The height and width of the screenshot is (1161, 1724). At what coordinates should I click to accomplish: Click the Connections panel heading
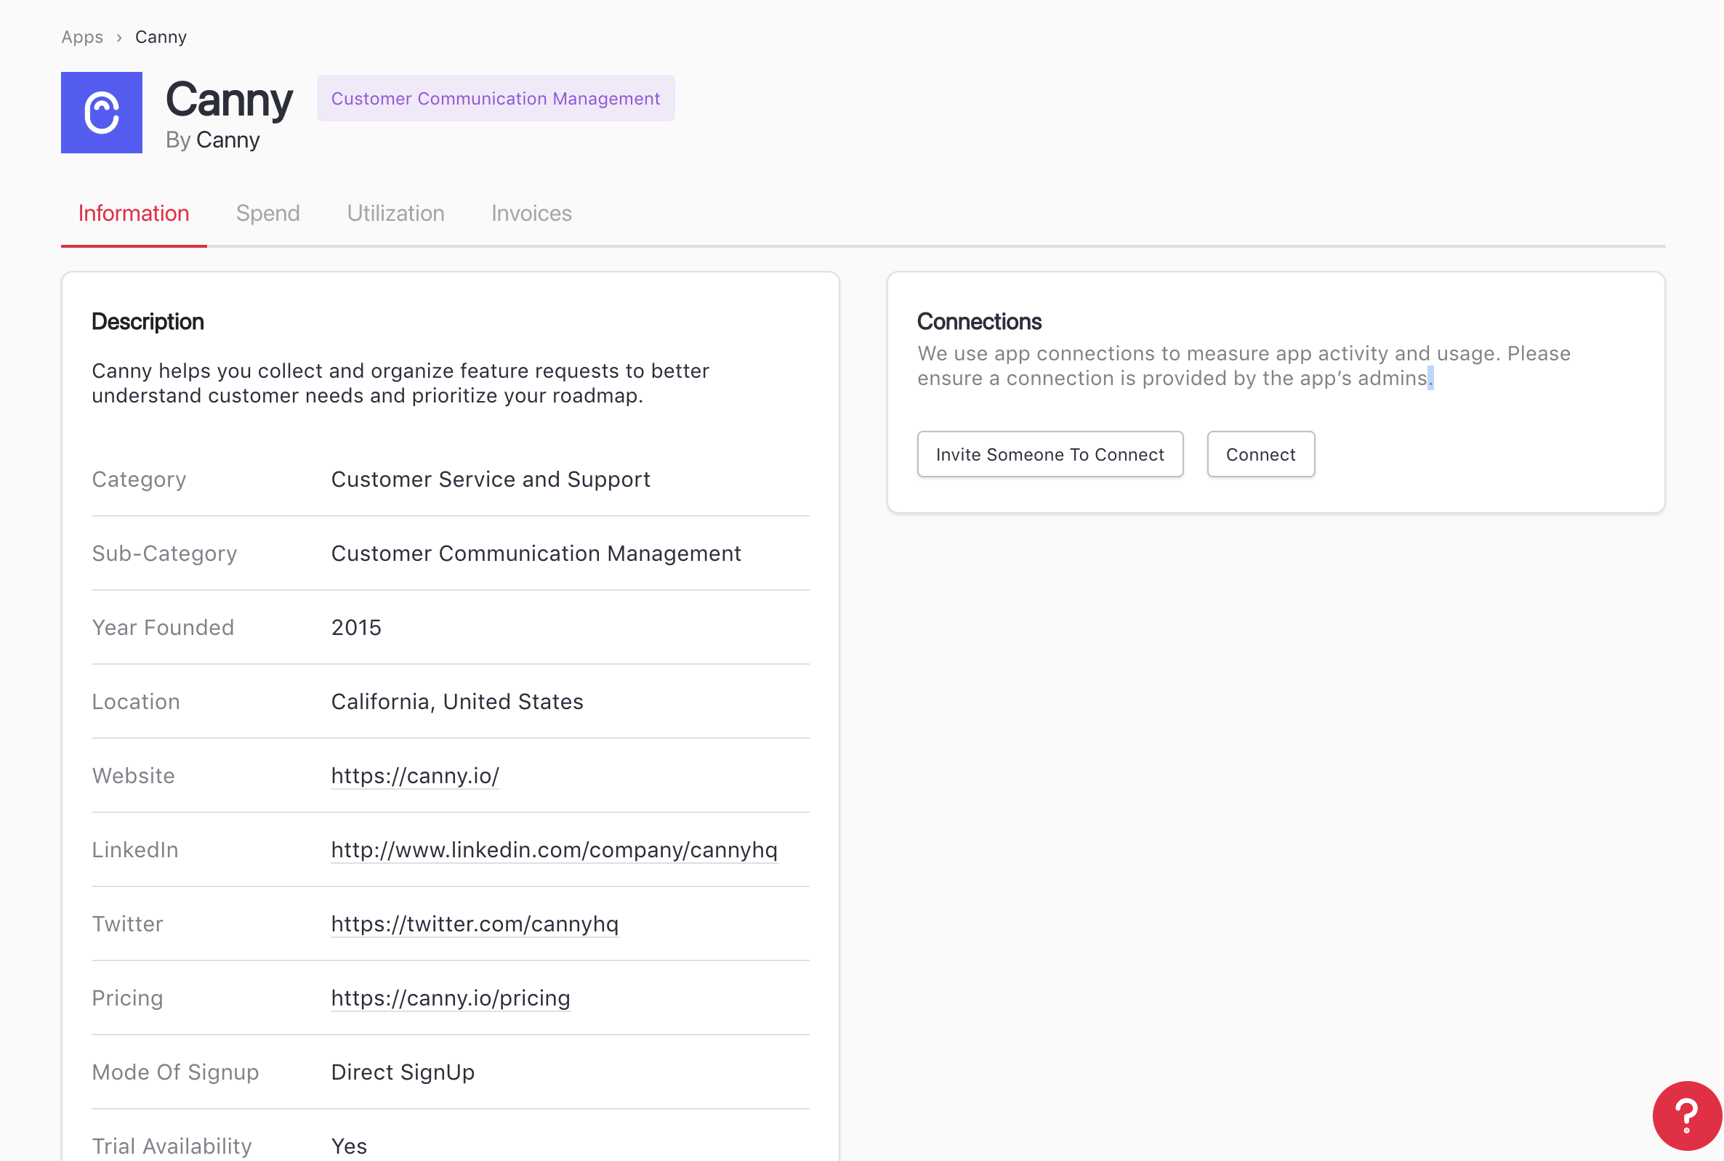point(978,321)
